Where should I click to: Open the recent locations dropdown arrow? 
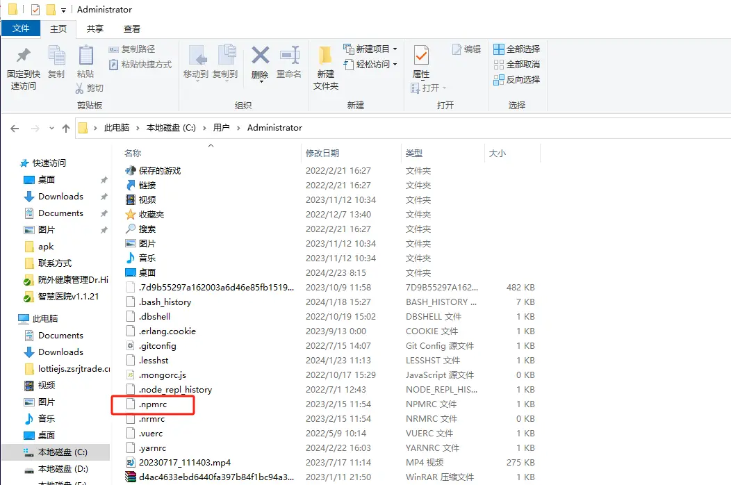(x=51, y=129)
